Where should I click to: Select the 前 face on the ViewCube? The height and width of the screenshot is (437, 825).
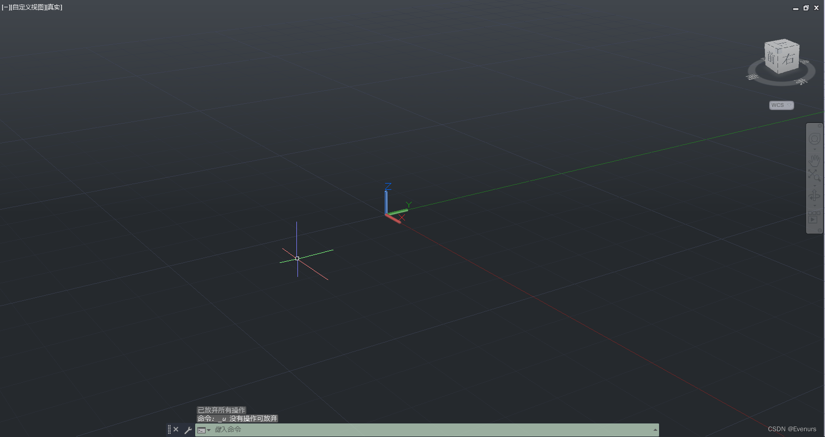(x=772, y=58)
